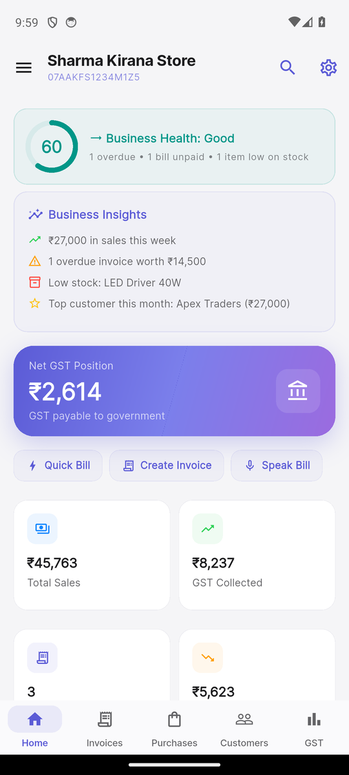
Task: Tap the bank icon on GST card
Action: coord(298,391)
